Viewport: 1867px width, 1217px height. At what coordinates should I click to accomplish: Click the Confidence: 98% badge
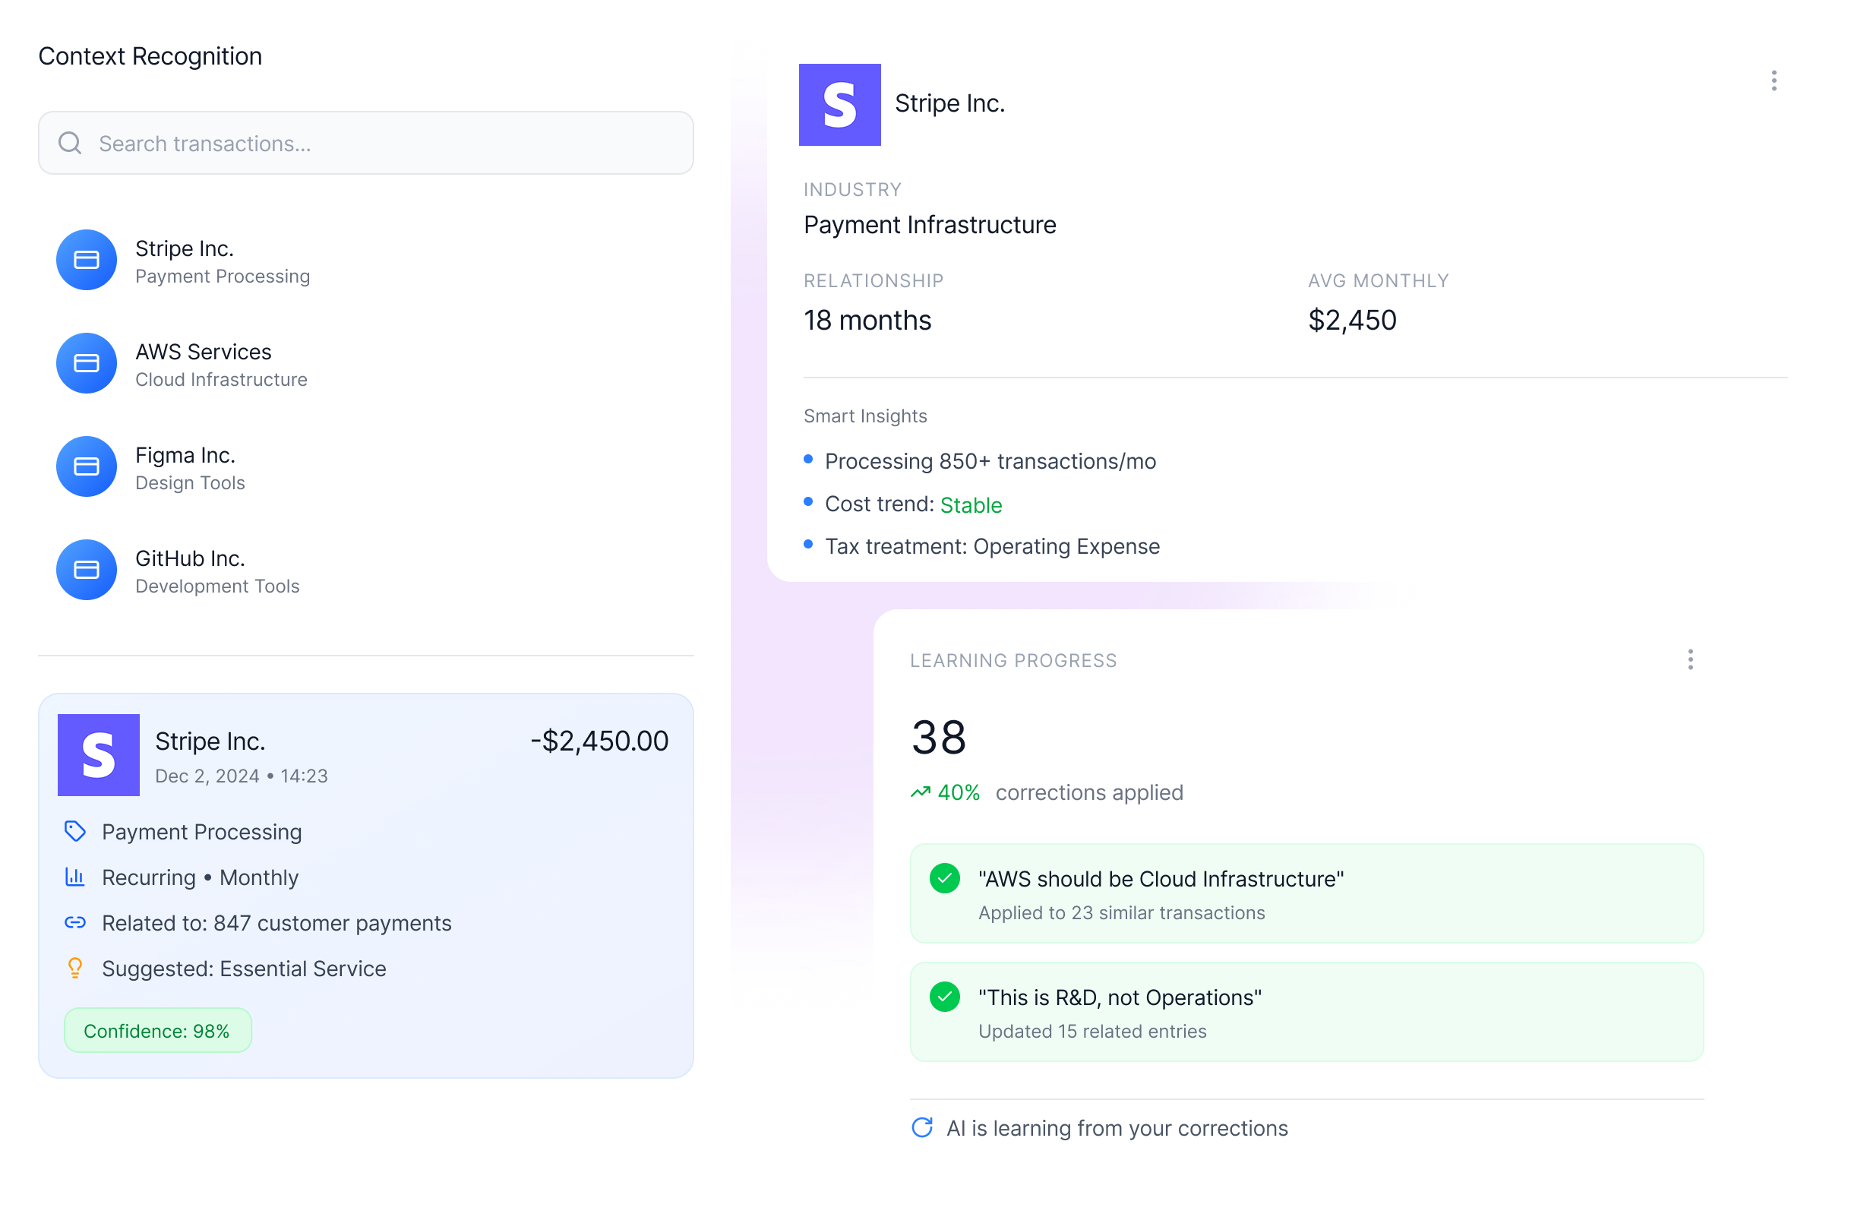tap(158, 1031)
